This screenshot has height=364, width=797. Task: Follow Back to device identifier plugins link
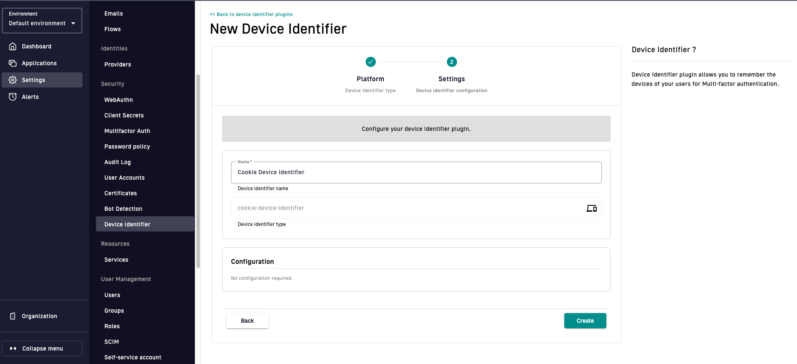(251, 14)
